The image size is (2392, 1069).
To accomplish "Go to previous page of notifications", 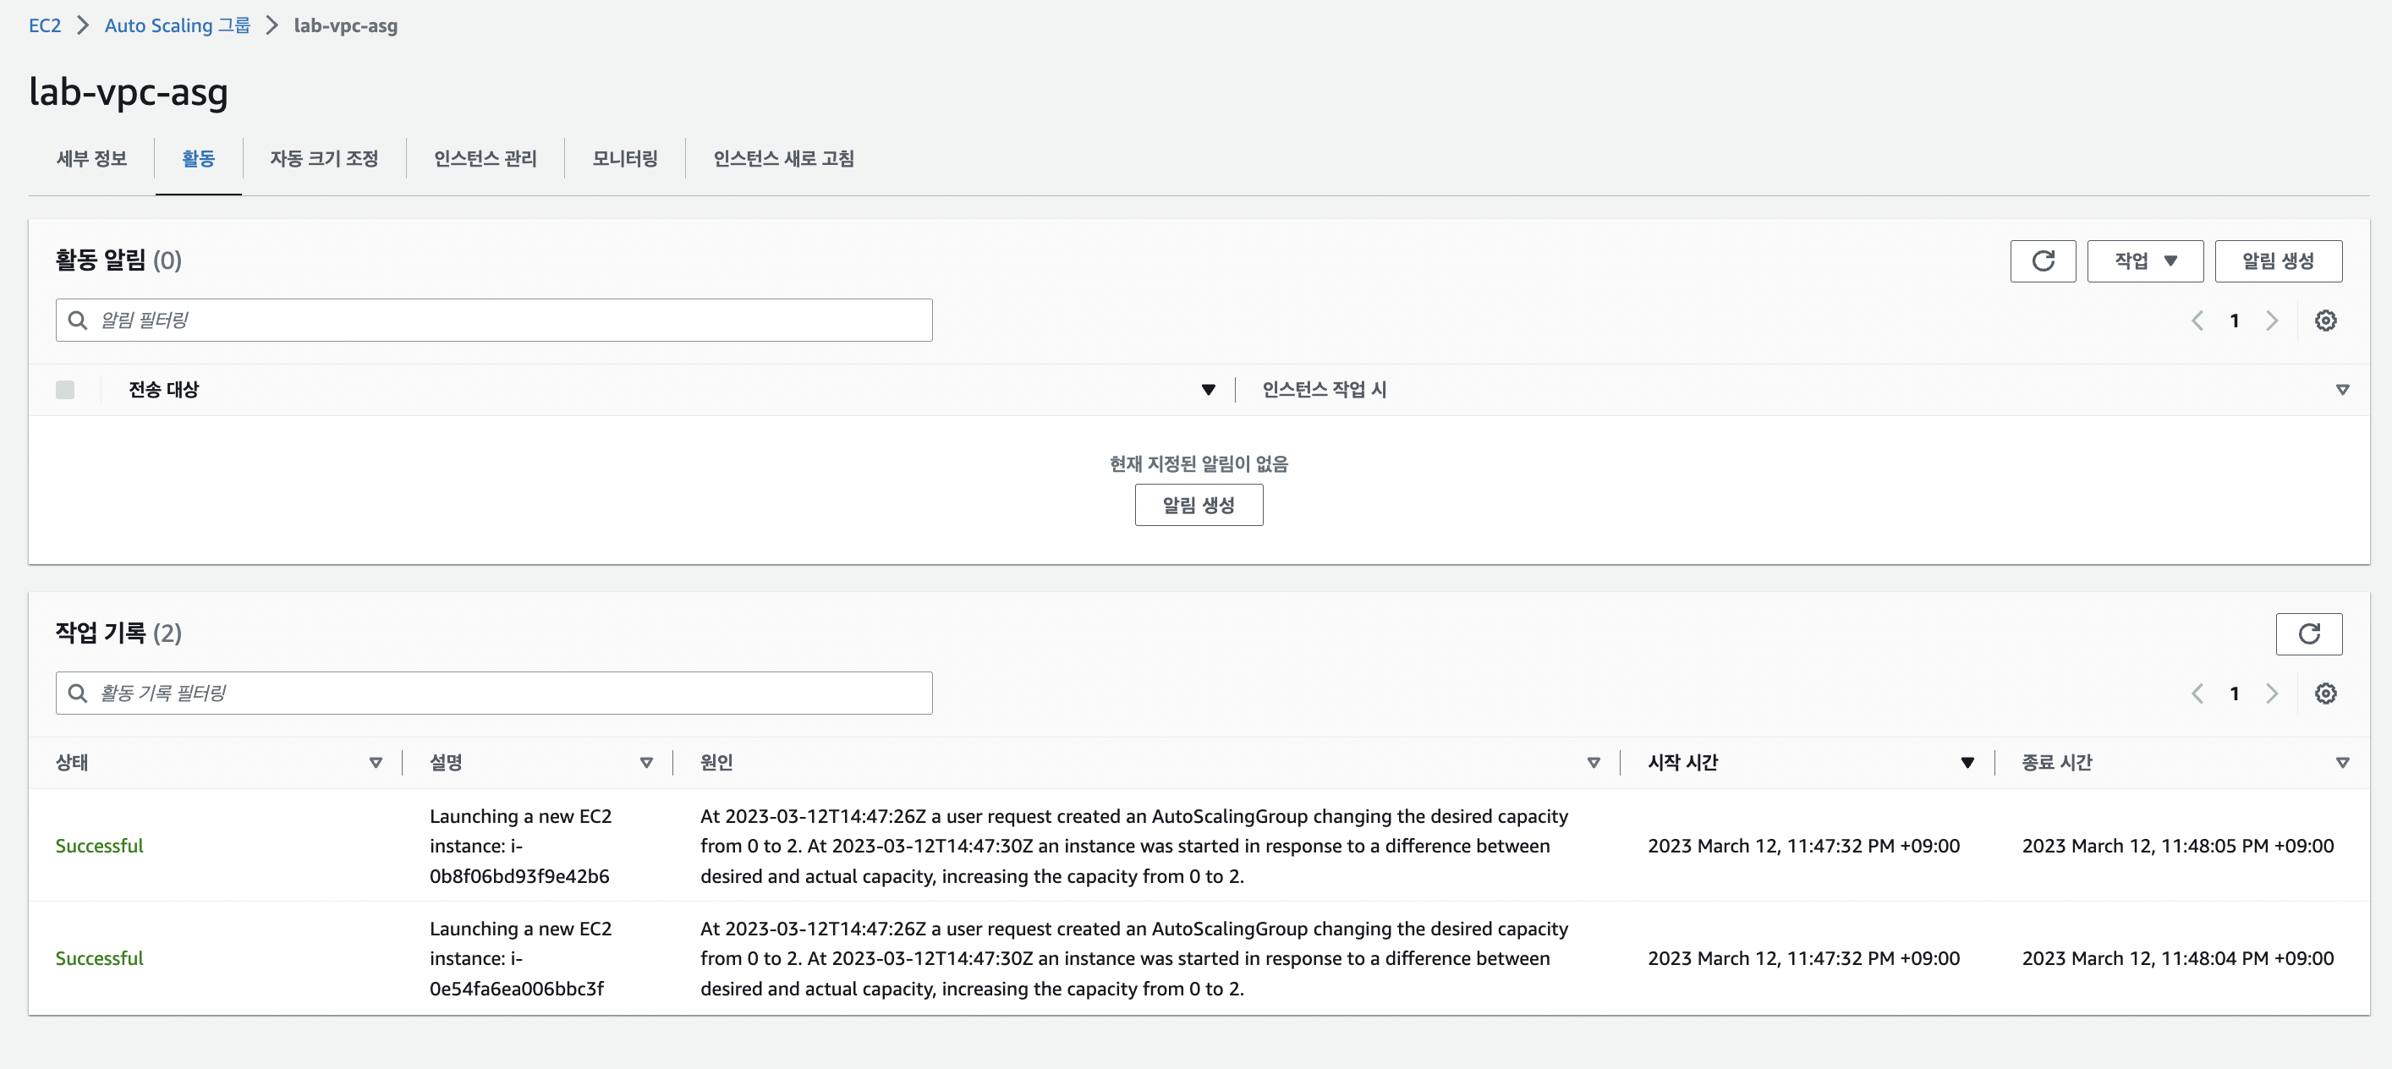I will point(2197,321).
